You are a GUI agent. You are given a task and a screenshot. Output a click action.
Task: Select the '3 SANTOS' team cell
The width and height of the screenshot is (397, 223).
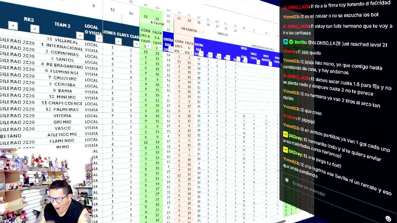(62, 59)
